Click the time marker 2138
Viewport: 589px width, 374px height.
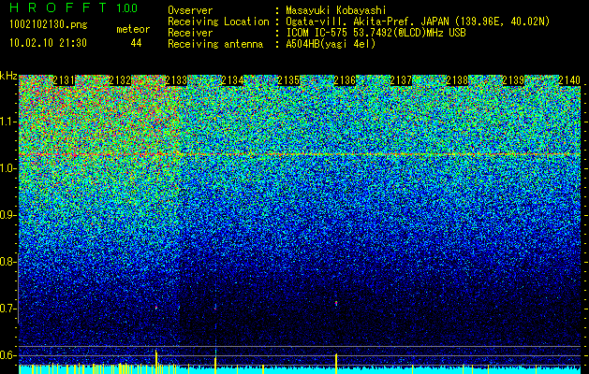point(457,80)
